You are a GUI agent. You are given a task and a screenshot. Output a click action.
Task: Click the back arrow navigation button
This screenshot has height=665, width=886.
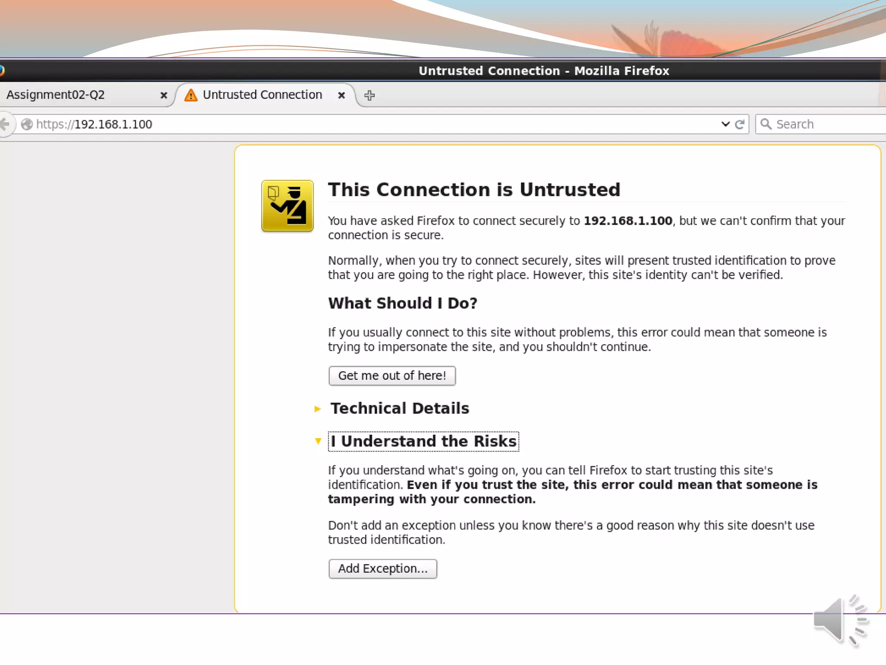pyautogui.click(x=4, y=124)
